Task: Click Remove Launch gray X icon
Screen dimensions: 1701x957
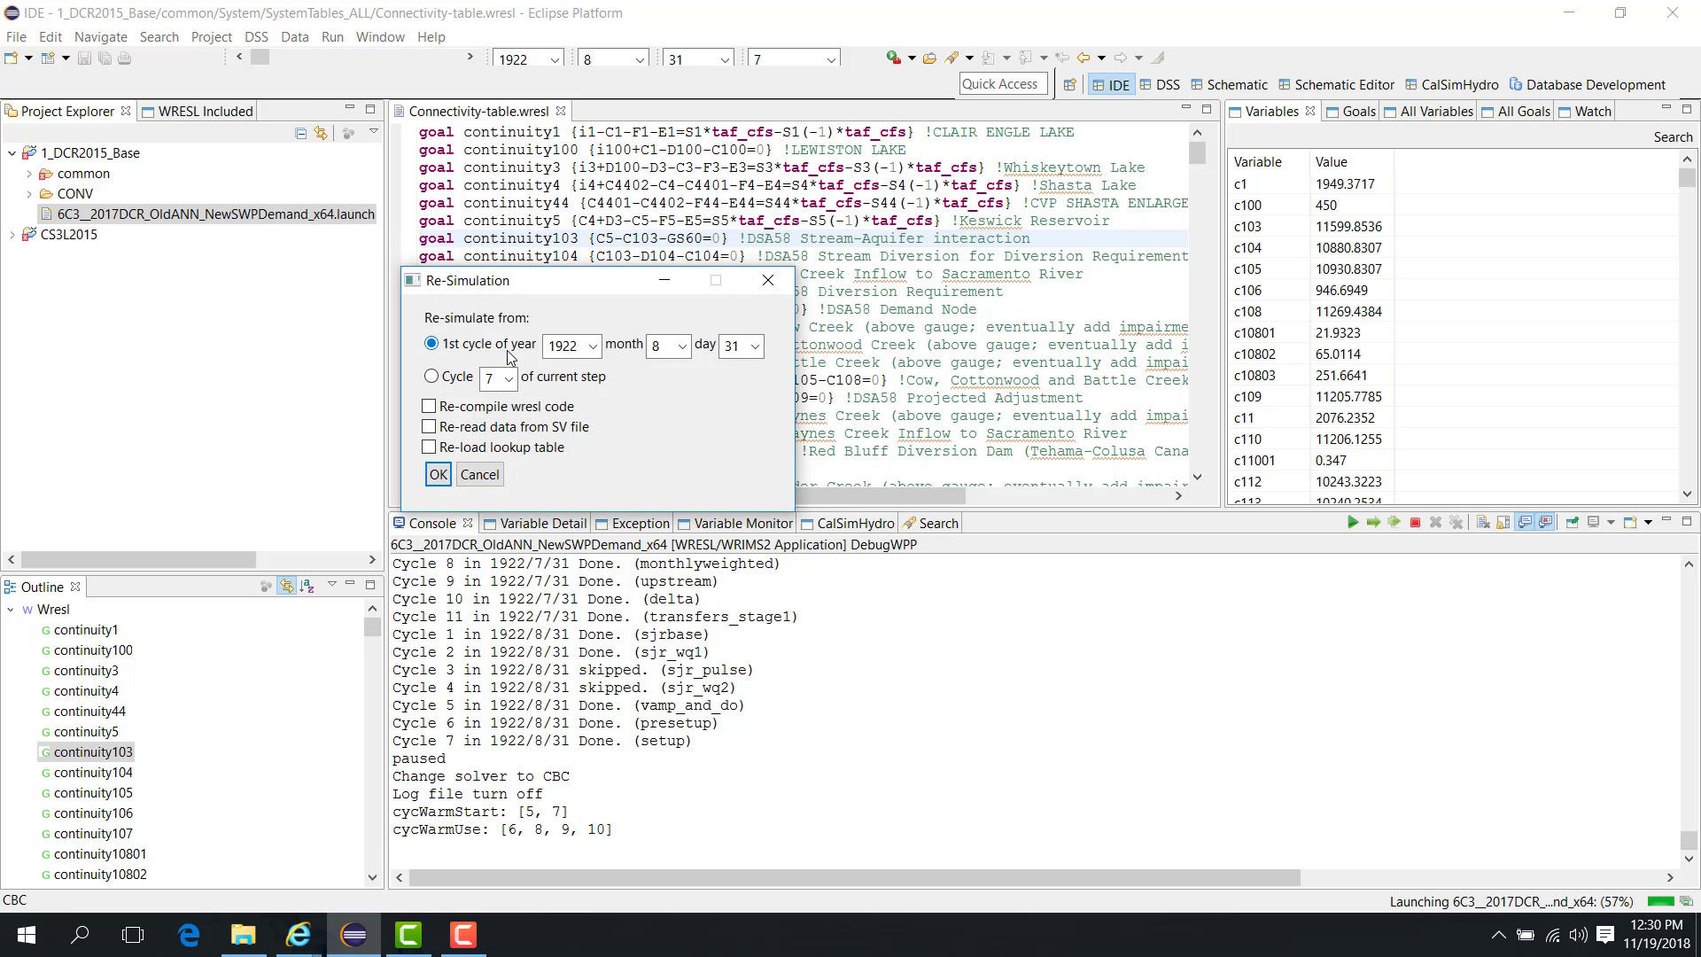Action: point(1435,523)
